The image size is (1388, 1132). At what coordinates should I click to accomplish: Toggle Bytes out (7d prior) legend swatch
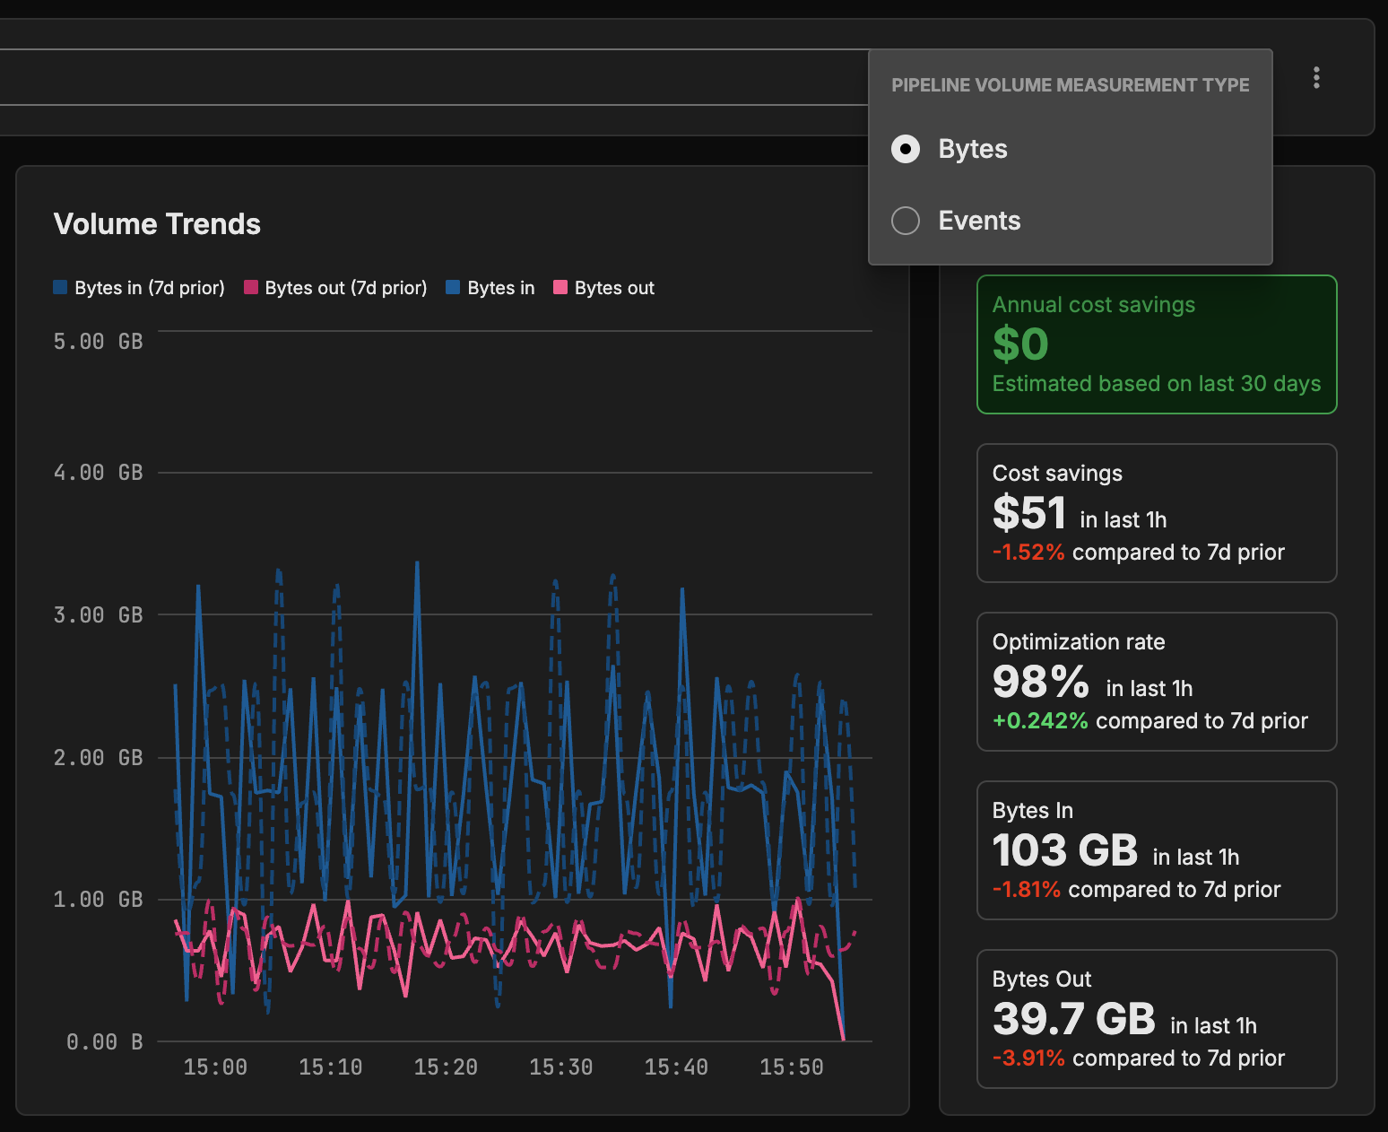tap(251, 288)
